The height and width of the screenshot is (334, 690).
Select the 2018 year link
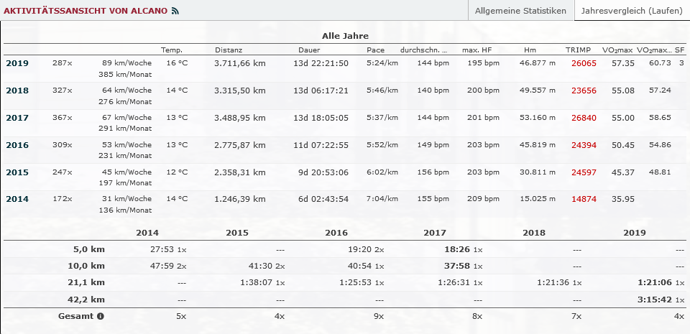17,91
